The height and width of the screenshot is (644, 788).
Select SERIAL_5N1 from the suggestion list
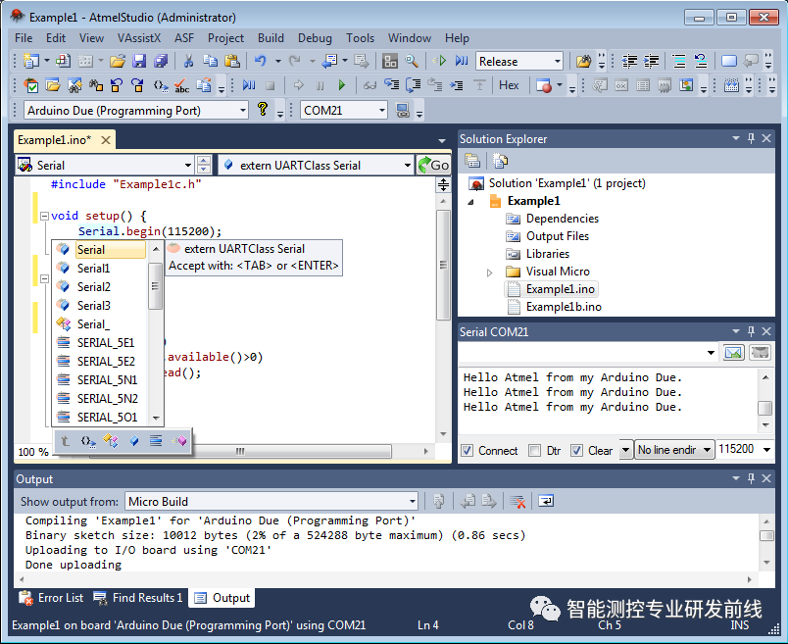click(x=107, y=380)
